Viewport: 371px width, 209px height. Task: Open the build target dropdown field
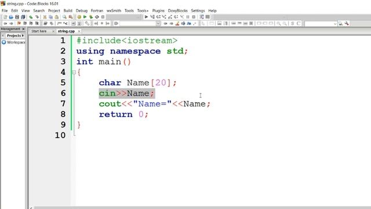pos(123,17)
